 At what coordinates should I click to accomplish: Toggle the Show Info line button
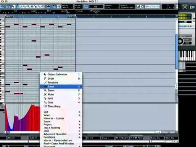8,7
